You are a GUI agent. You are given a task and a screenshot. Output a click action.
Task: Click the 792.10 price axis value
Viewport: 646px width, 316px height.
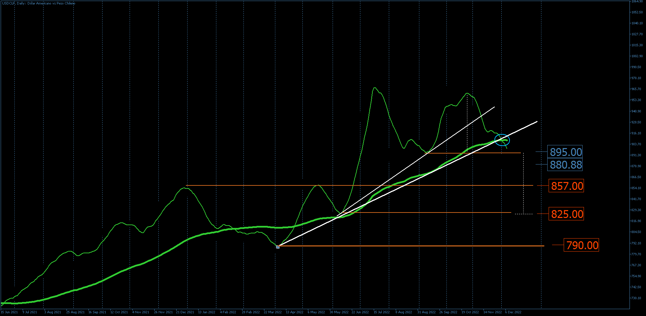click(636, 243)
